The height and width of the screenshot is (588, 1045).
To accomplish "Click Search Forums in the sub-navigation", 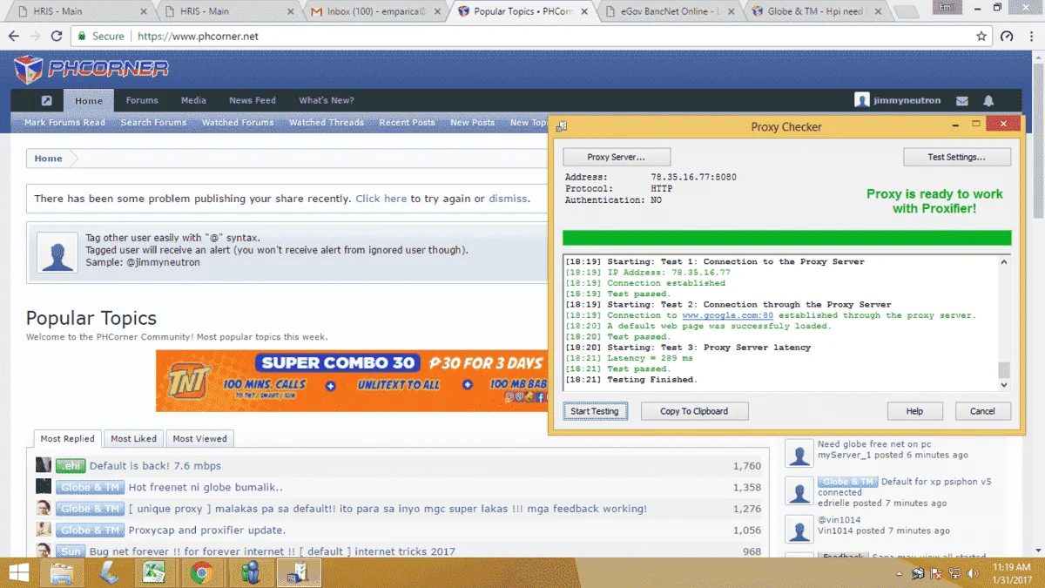I will [154, 123].
